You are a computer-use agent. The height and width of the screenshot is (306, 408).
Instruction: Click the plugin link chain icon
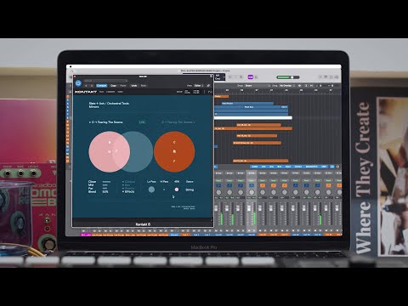208,86
